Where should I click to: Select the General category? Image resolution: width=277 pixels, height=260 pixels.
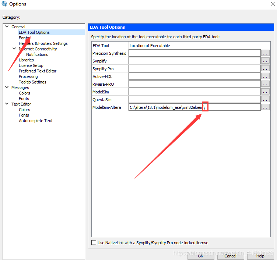coord(18,27)
